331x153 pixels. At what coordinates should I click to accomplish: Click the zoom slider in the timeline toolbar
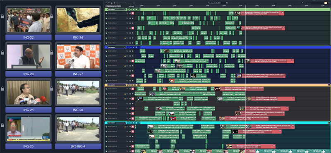122,3
